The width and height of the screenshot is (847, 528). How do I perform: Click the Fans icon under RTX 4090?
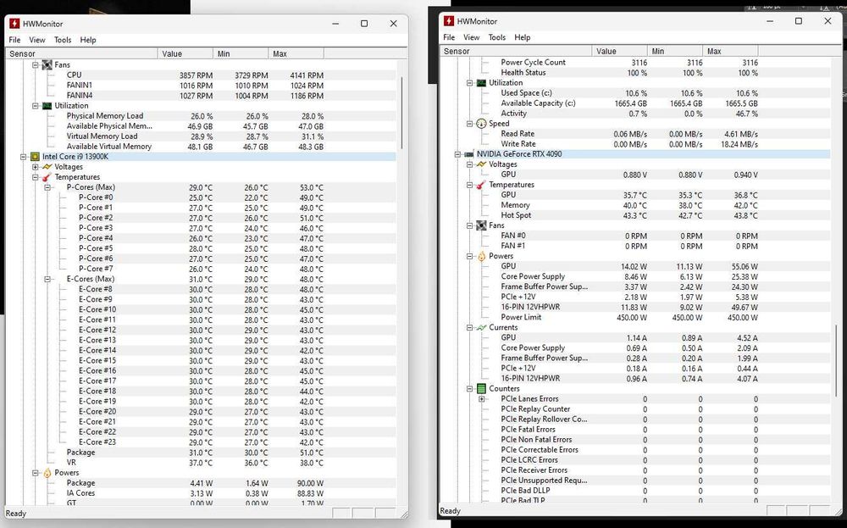[x=481, y=225]
